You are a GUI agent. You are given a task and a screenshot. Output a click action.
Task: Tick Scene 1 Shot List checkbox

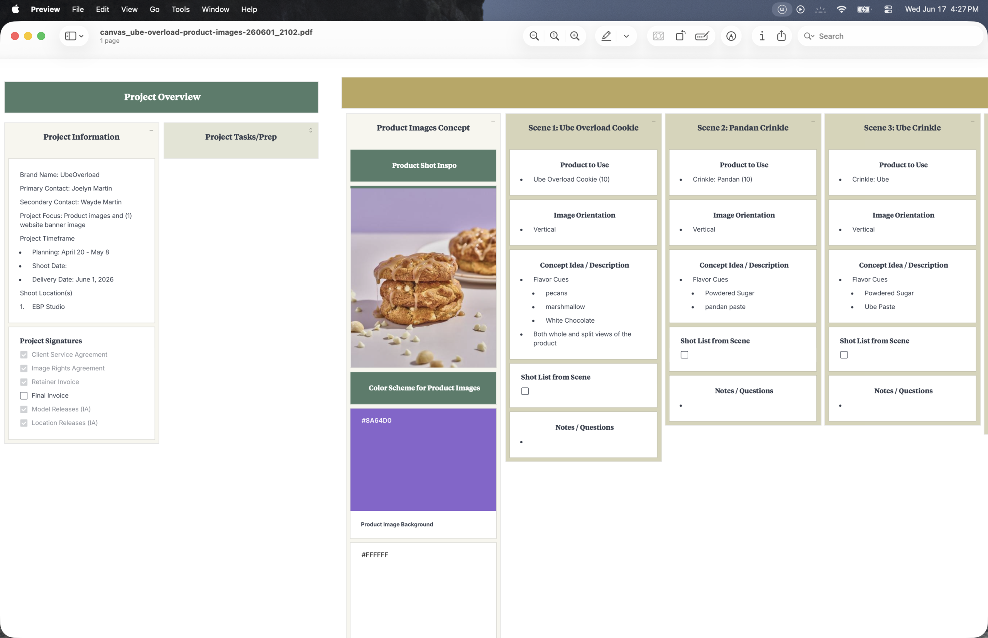(525, 391)
